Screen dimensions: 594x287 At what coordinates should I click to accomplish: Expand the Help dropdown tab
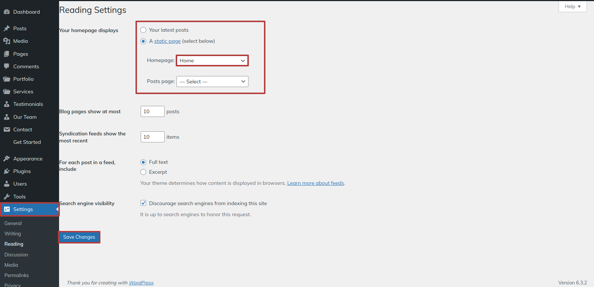click(x=572, y=6)
